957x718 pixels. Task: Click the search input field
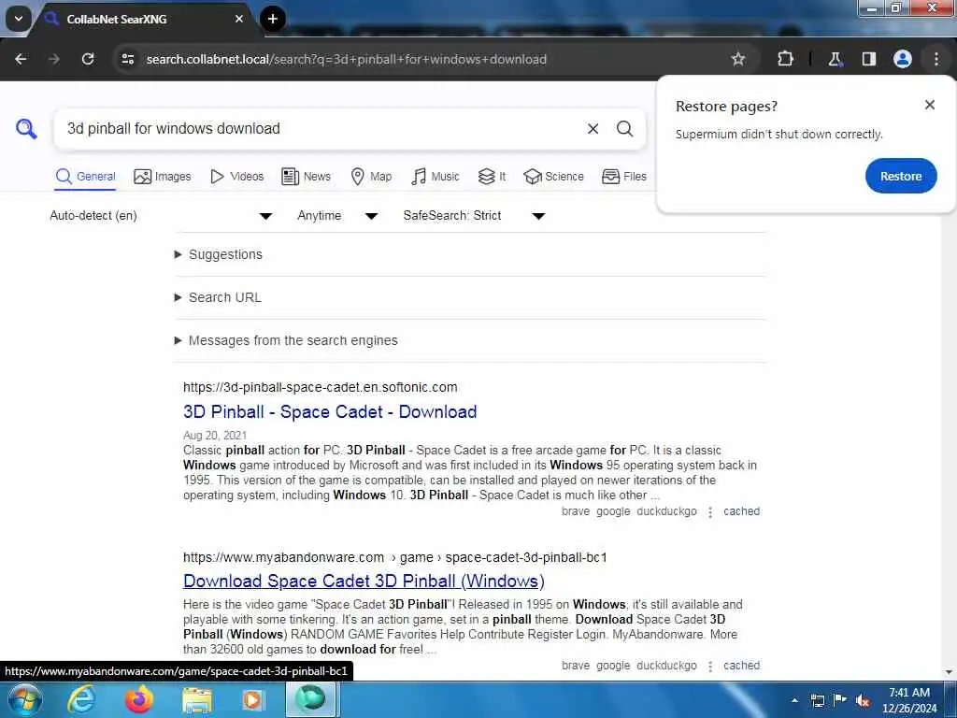coord(321,129)
